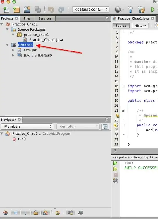The image size is (158, 219).
Task: Click the New File toolbar icon
Action: coord(6,10)
